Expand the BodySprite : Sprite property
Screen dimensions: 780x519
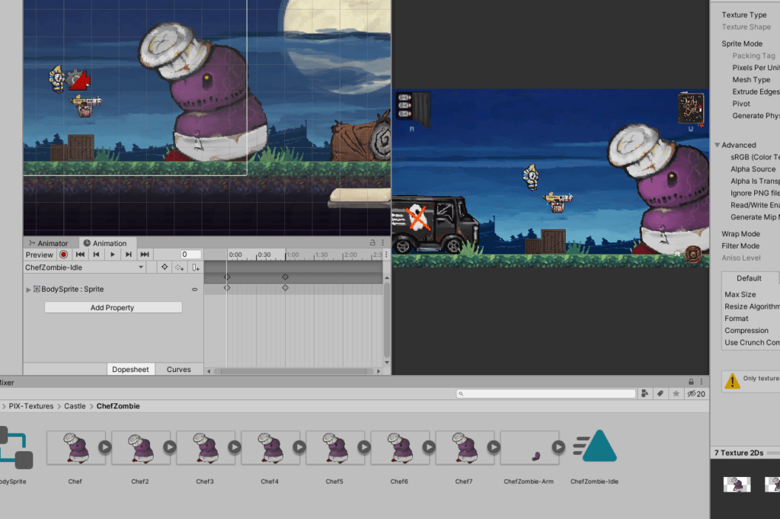[x=28, y=289]
